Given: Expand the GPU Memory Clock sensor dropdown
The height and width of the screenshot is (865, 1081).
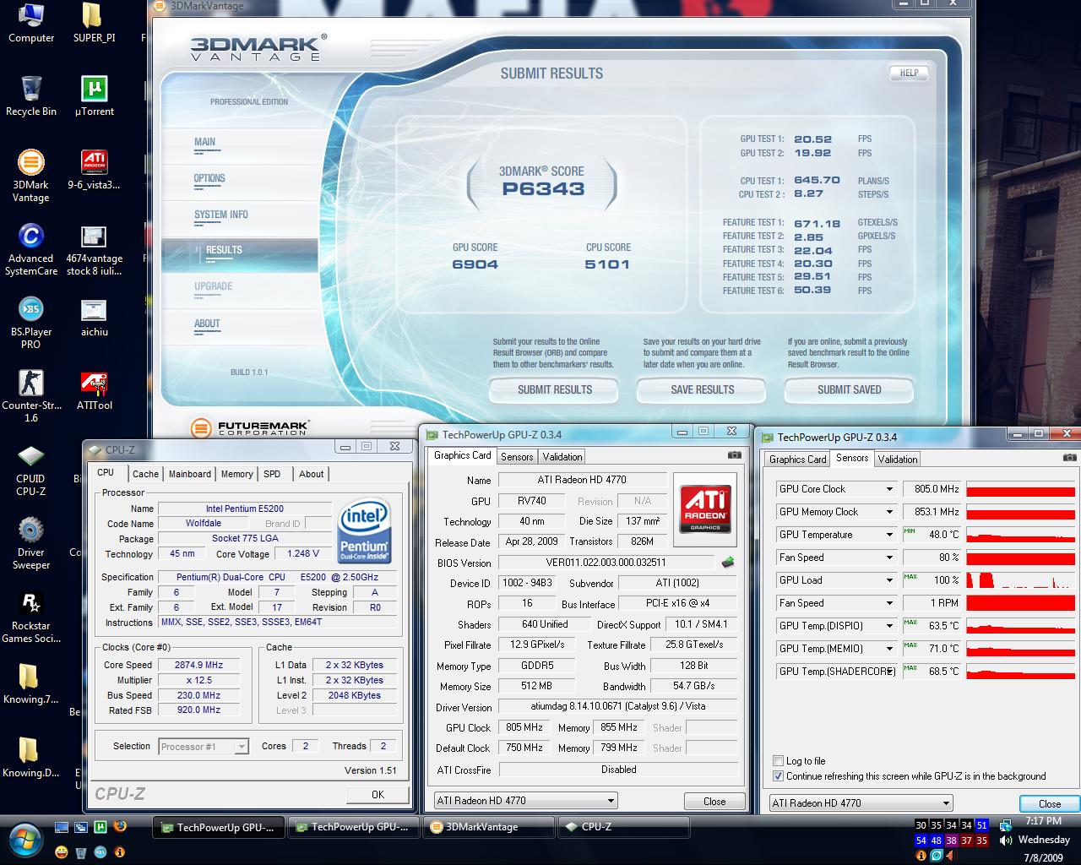Looking at the screenshot, I should coord(888,512).
